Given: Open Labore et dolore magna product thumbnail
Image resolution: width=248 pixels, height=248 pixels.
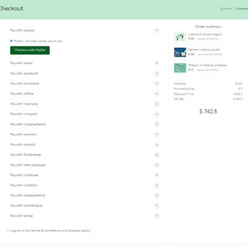Looking at the screenshot, I should click(x=180, y=37).
